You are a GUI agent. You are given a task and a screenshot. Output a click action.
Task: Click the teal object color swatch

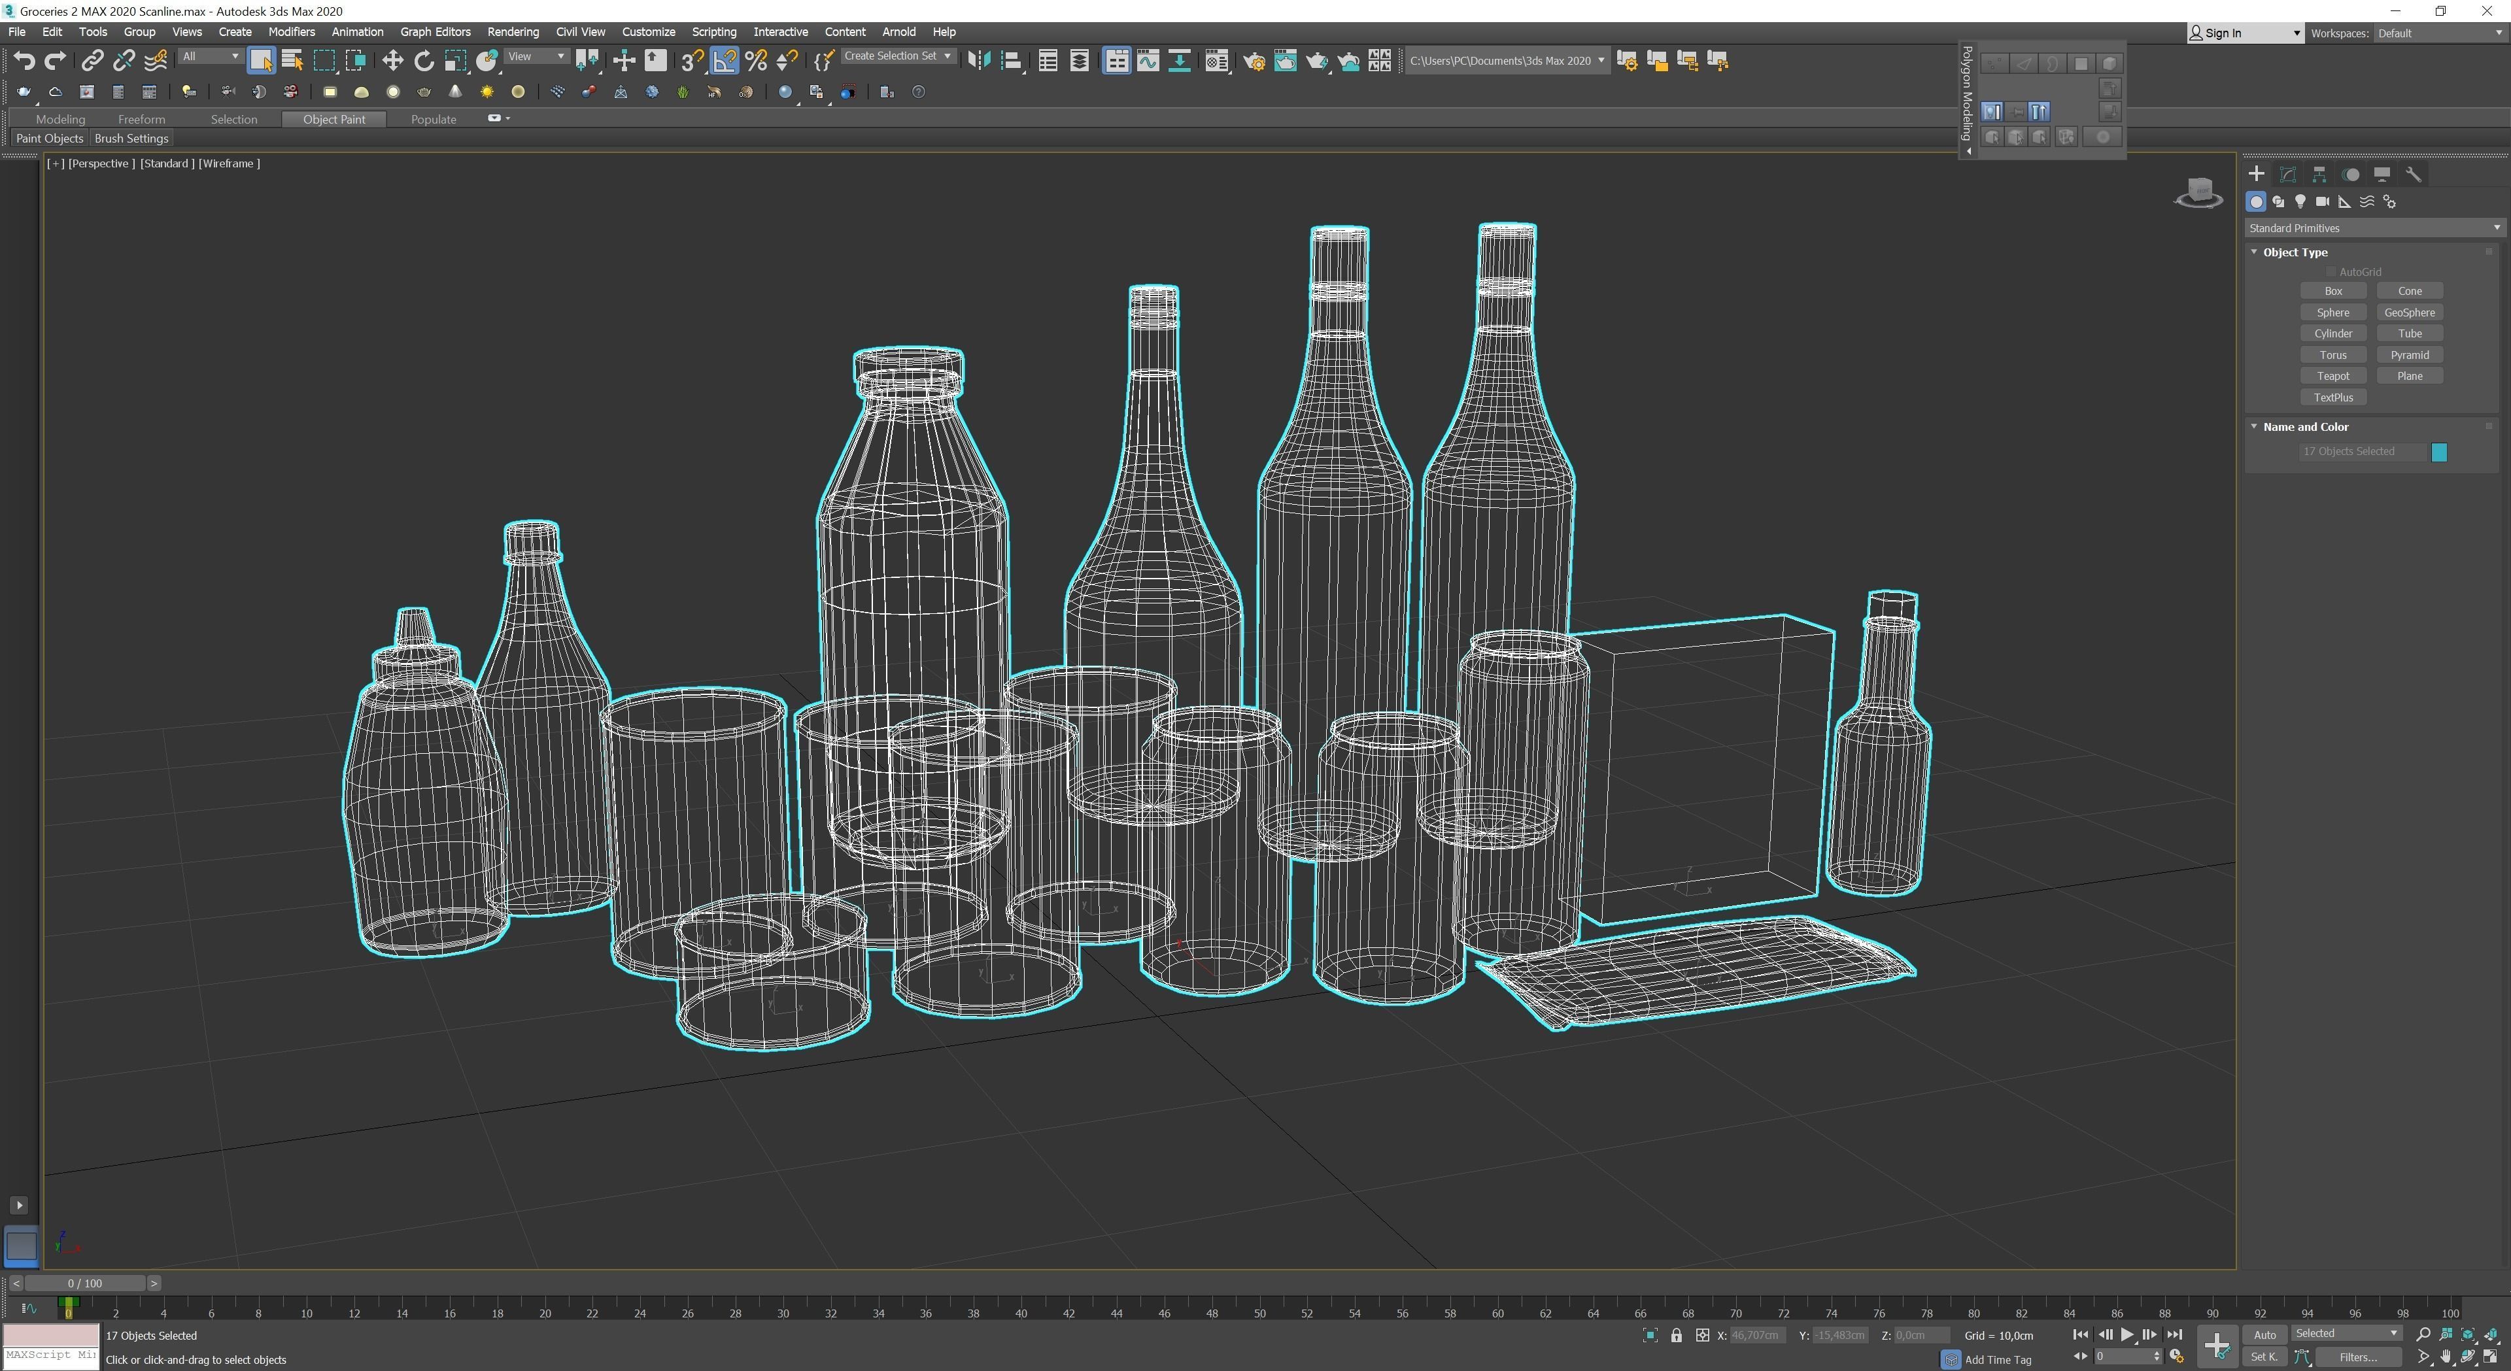[x=2439, y=452]
